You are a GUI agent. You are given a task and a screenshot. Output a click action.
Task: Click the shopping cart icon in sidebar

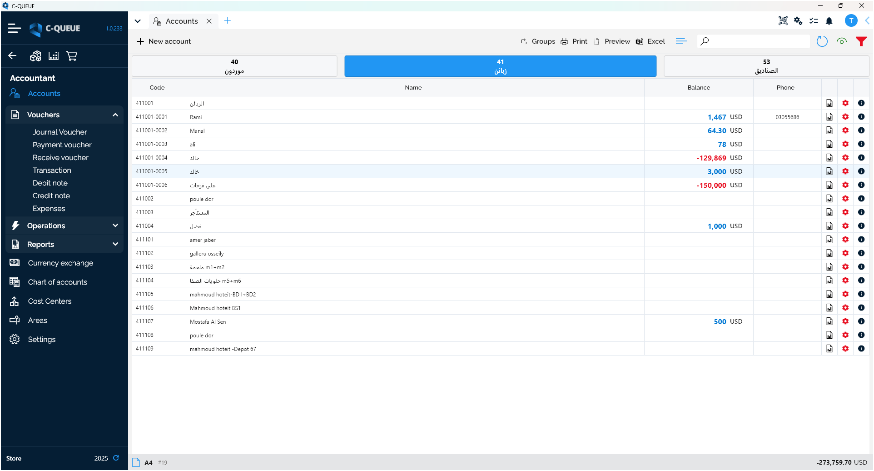click(72, 56)
